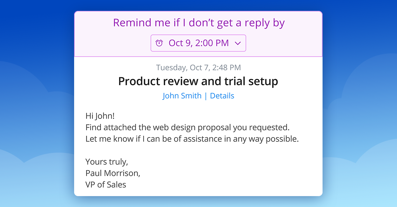Click the "VP of Sales" title line
Image resolution: width=397 pixels, height=207 pixels.
[106, 185]
